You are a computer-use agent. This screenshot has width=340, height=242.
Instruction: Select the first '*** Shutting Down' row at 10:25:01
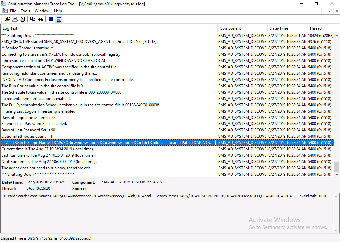coord(167,36)
